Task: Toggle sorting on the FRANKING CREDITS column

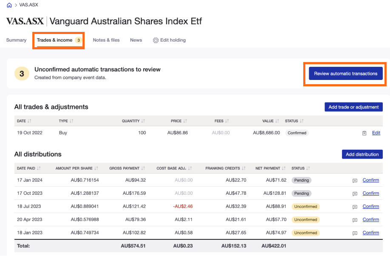Action: pos(225,168)
